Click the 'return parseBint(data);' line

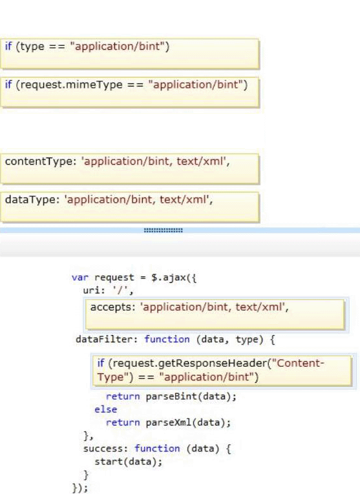click(x=171, y=396)
